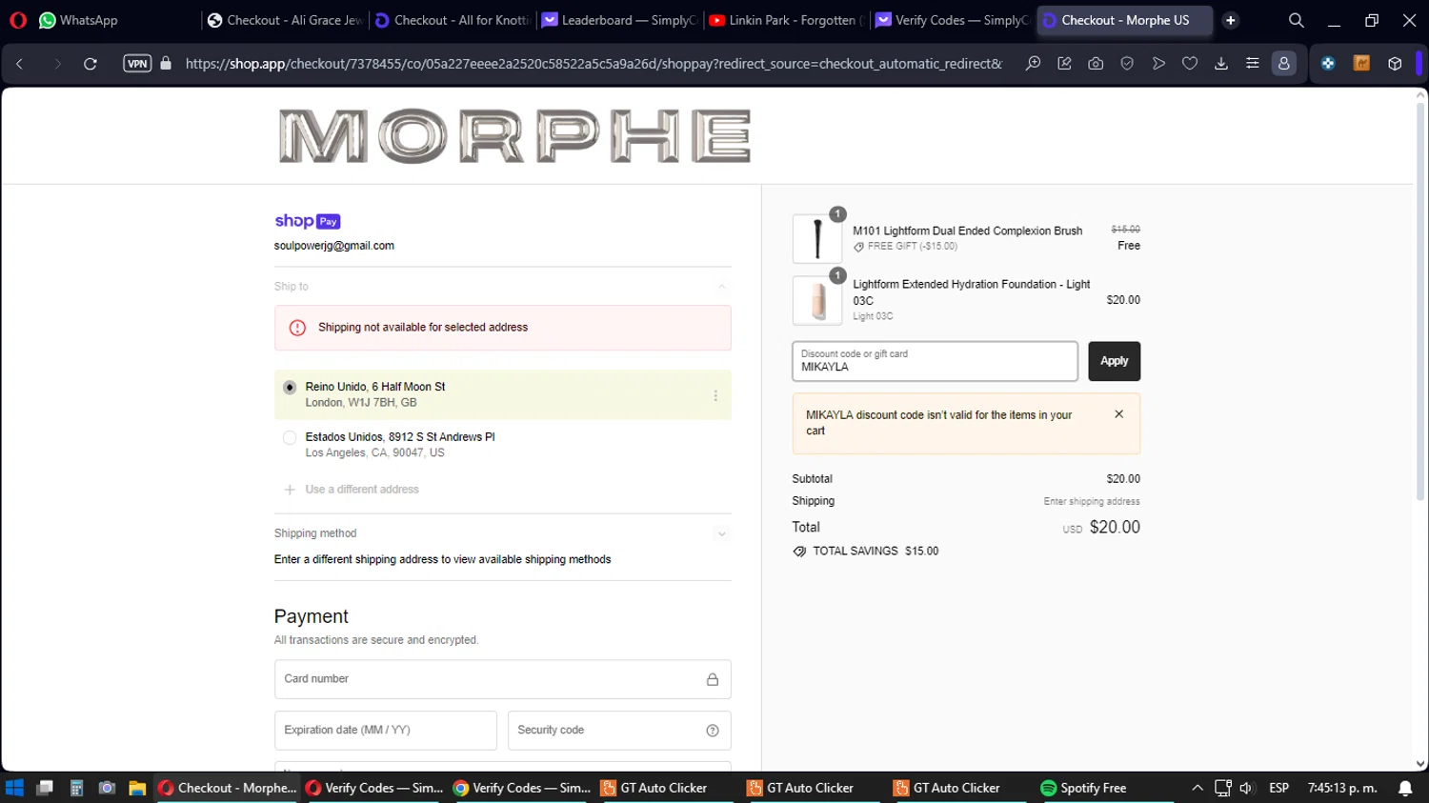The image size is (1429, 803).
Task: Dismiss the MIKAYLA invalid code message
Action: 1119,414
